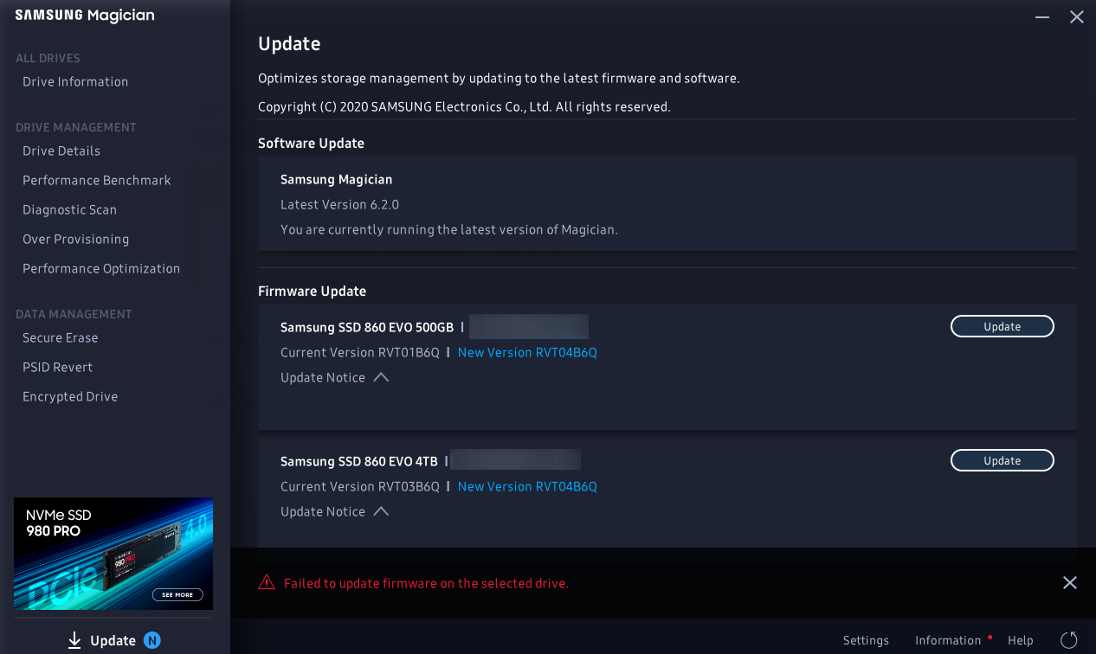
Task: Dismiss the firmware failure error message
Action: tap(1070, 583)
